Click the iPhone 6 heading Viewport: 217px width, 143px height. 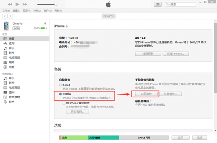coord(61,26)
